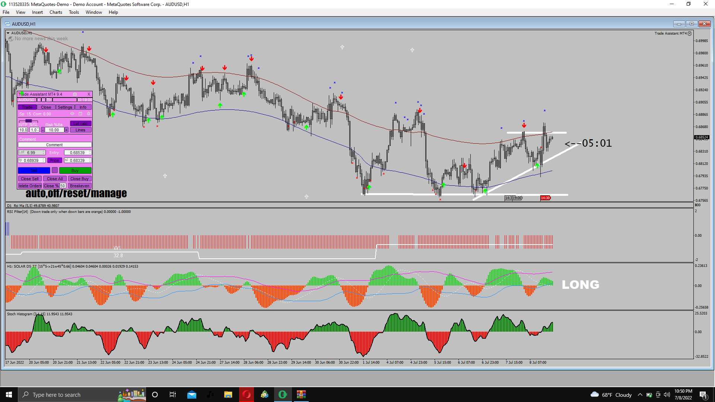Go to previous symbol with left arrow
This screenshot has width=715, height=402.
click(x=39, y=100)
